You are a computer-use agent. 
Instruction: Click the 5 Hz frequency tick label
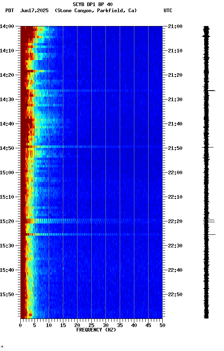34,325
